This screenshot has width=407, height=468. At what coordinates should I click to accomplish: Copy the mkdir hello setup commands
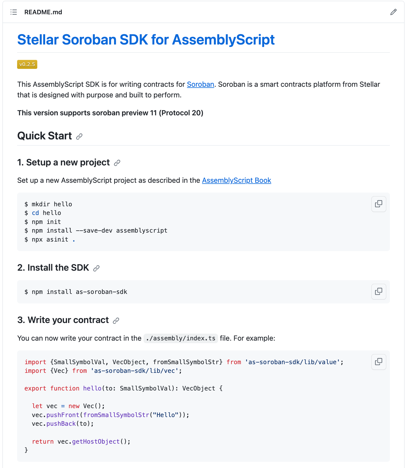(x=378, y=204)
